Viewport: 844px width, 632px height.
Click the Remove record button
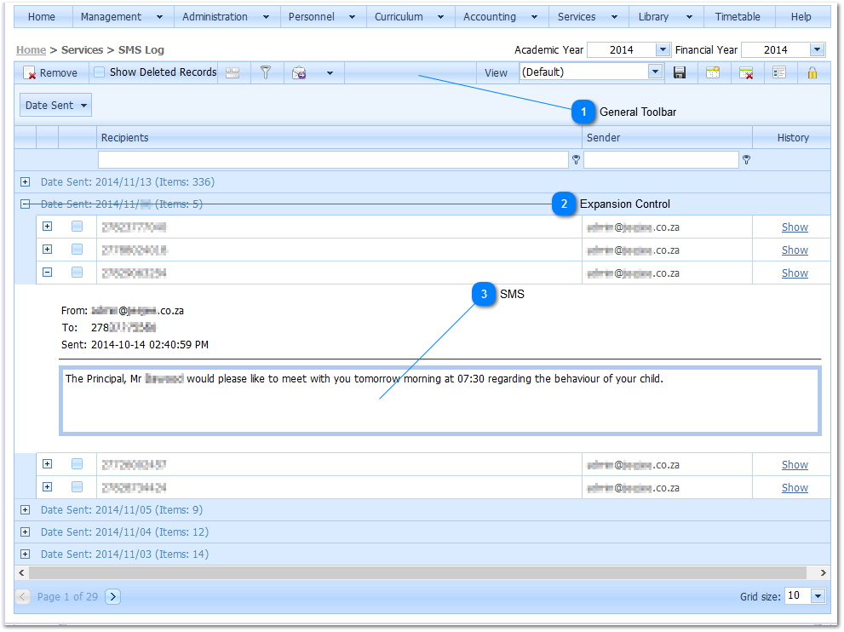tap(50, 72)
